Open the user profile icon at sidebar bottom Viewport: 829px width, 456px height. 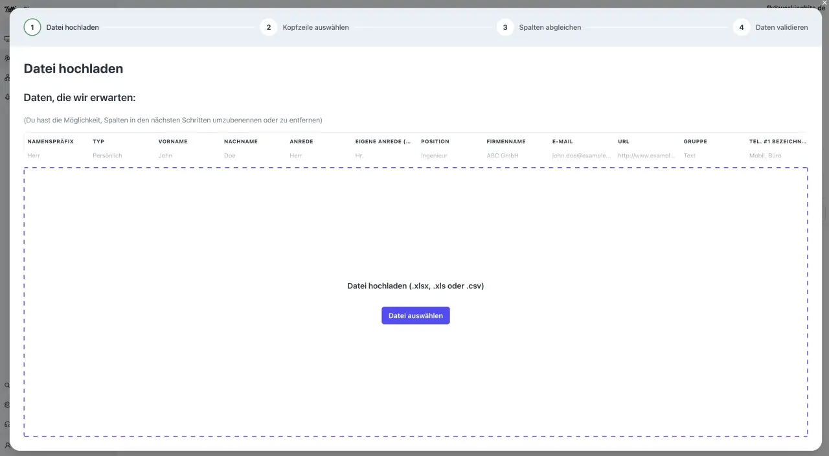coord(6,446)
